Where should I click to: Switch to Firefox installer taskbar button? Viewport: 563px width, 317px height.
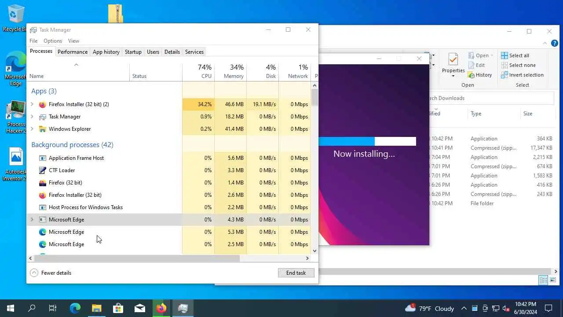coord(161,308)
